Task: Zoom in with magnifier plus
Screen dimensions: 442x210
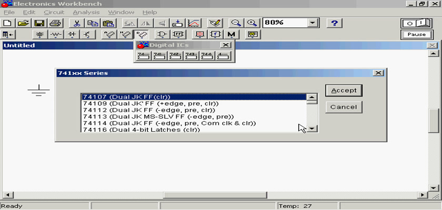Action: 252,23
